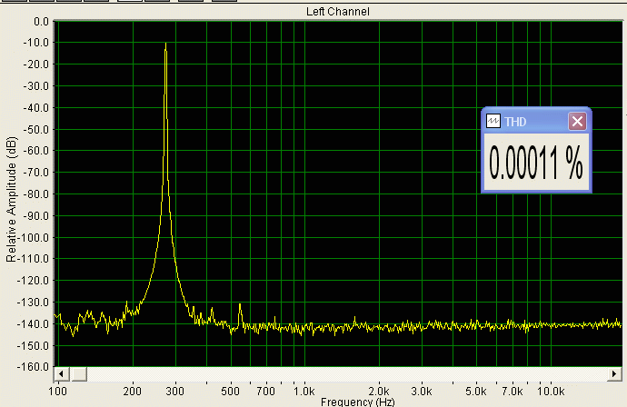Click the -160.0 amplitude tick label

(x=34, y=367)
